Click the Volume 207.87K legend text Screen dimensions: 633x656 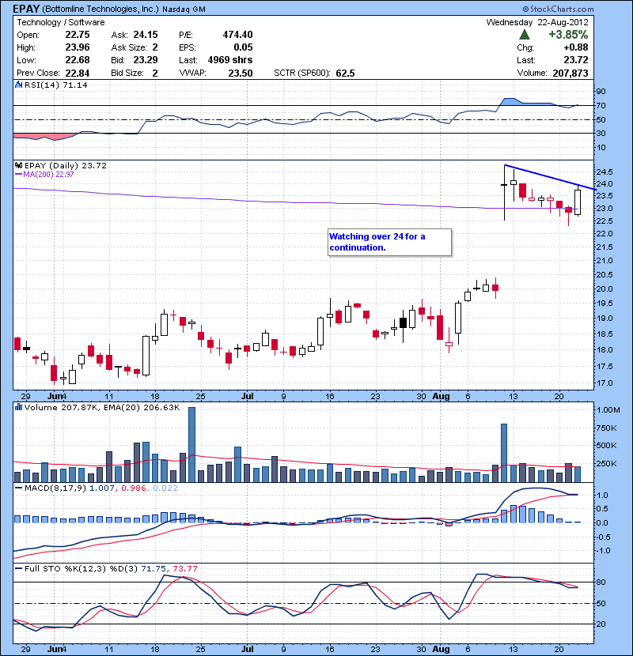[60, 408]
